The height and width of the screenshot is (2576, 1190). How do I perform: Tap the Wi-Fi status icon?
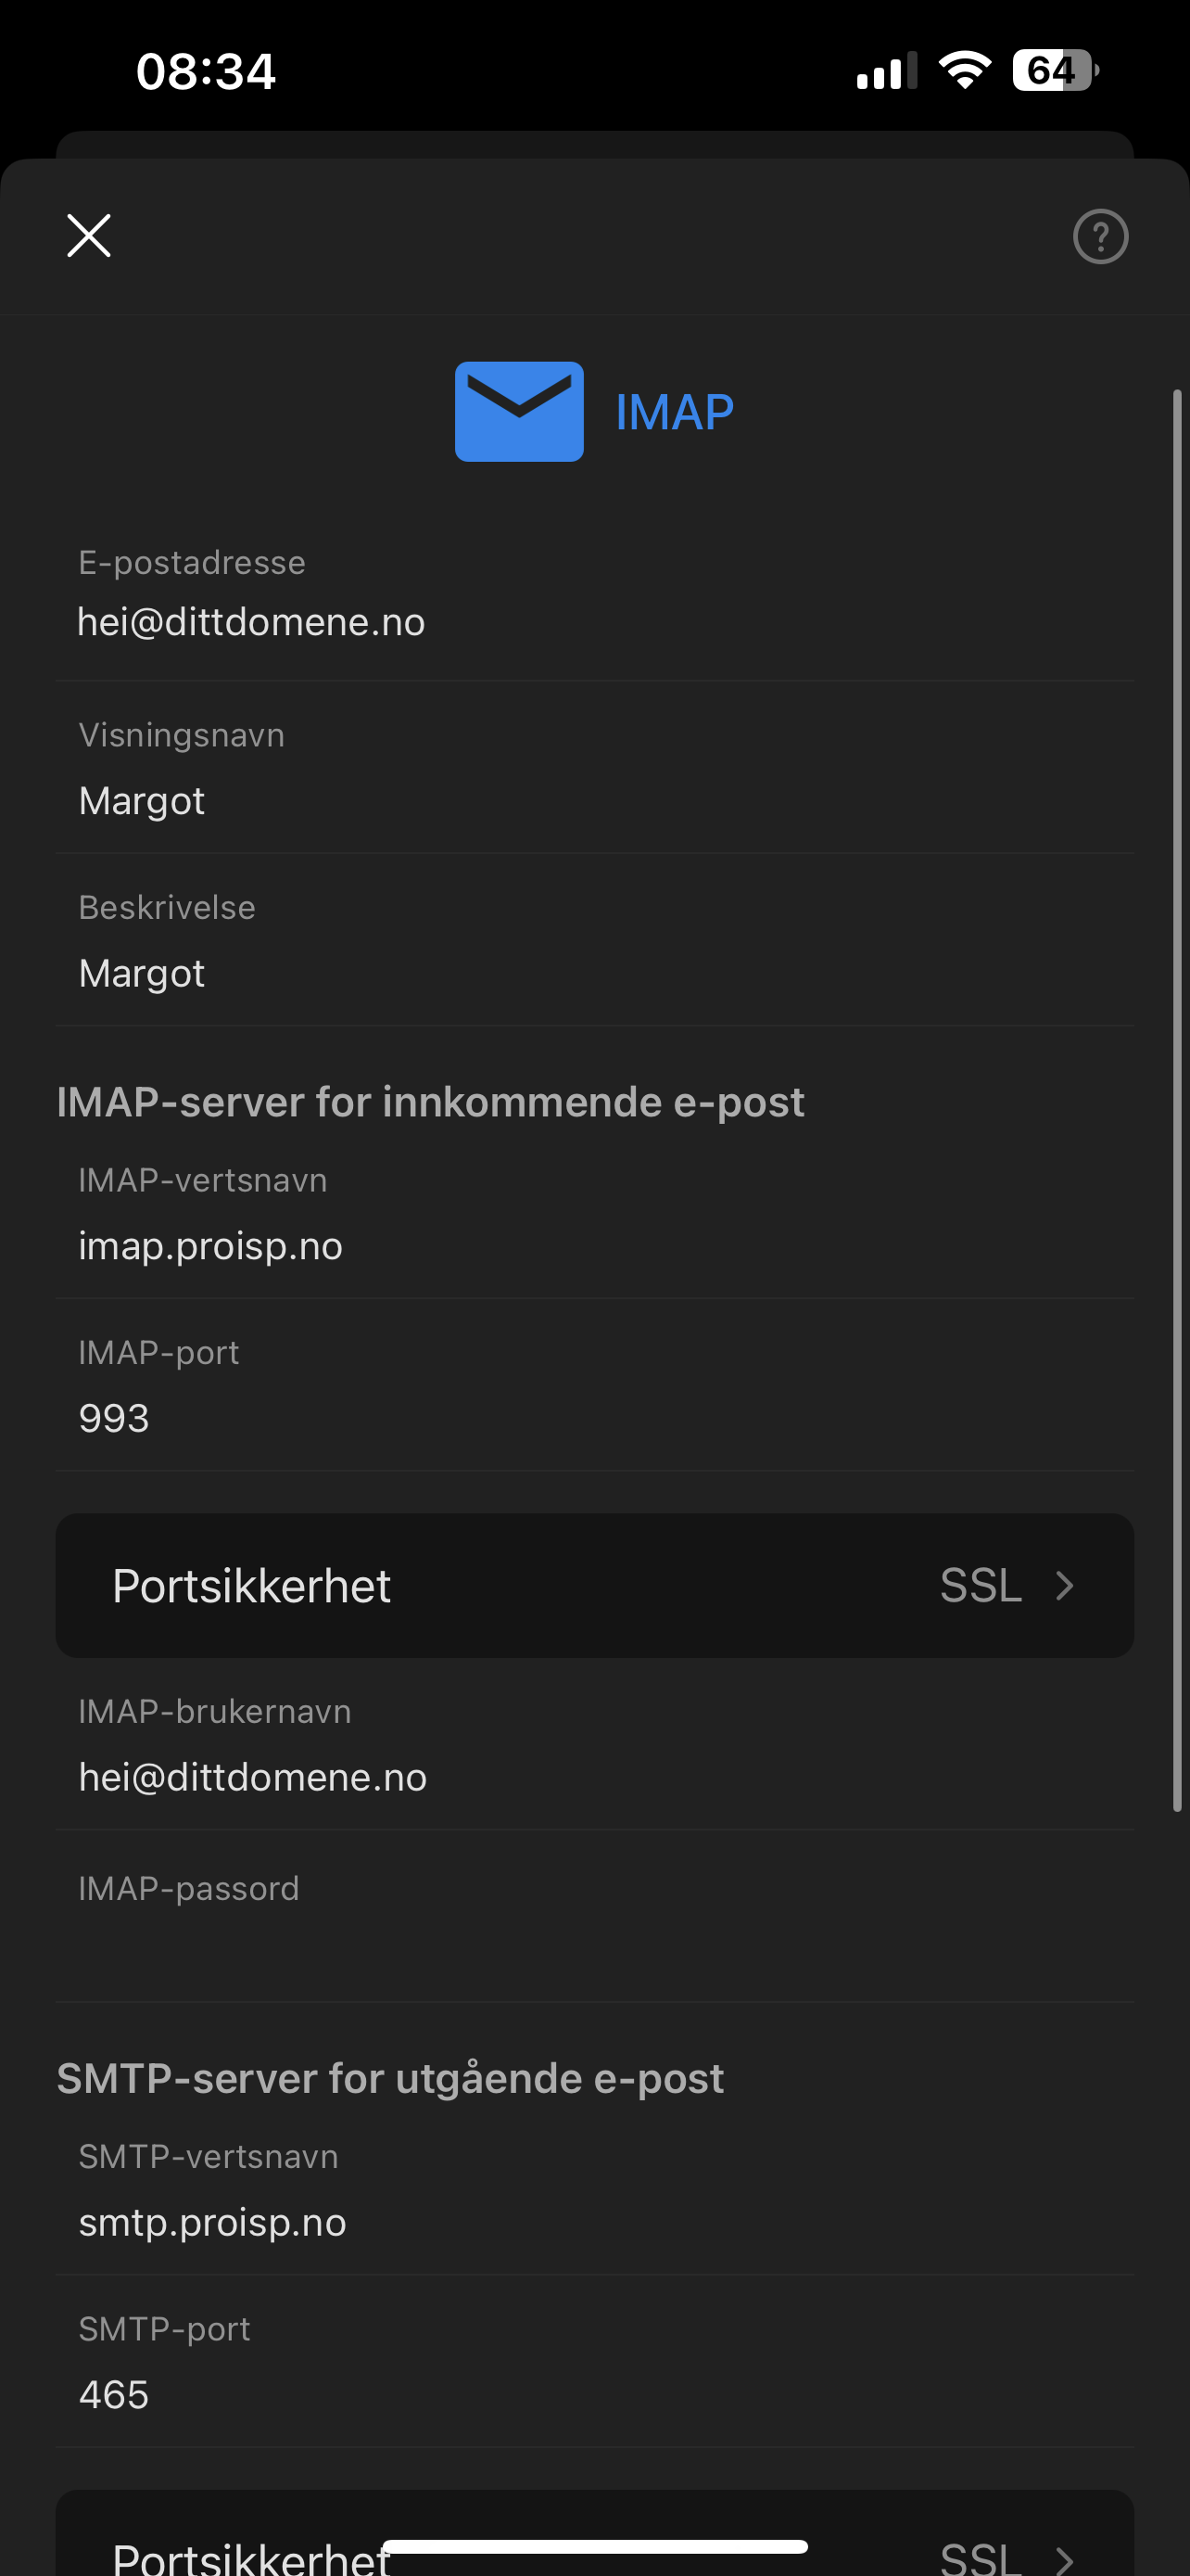coord(964,71)
